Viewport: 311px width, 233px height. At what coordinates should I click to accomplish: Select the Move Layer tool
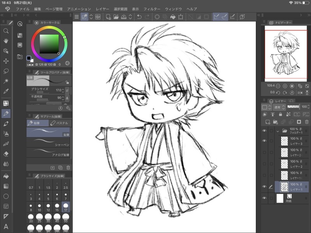[x=6, y=61]
